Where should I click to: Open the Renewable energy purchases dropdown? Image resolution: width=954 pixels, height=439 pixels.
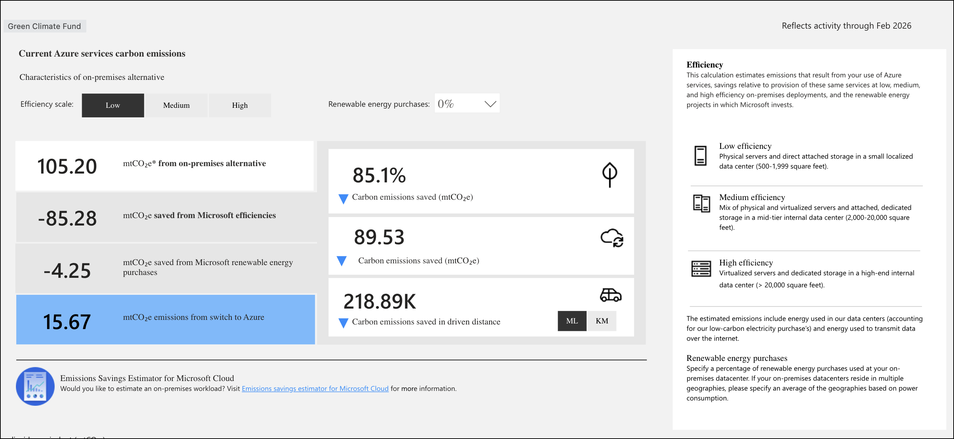466,104
